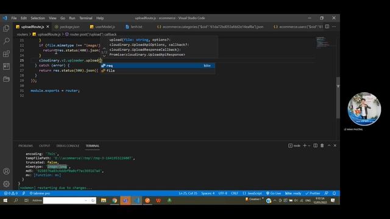Click CRLF end-of-line setting
Image resolution: width=390 pixels, height=219 pixels.
click(x=234, y=193)
